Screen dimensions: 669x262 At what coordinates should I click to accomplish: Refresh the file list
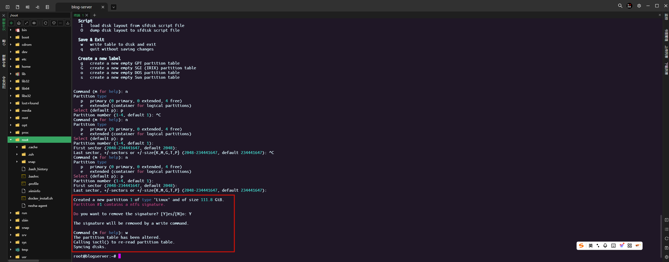point(46,23)
